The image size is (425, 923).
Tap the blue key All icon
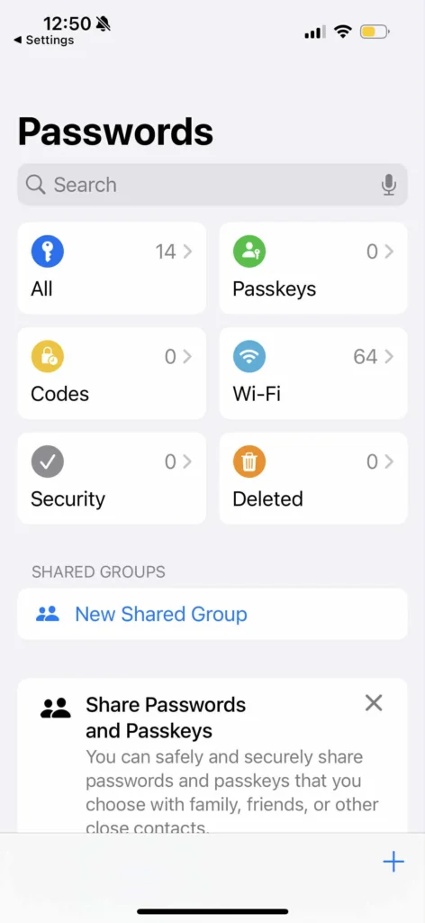click(x=48, y=252)
